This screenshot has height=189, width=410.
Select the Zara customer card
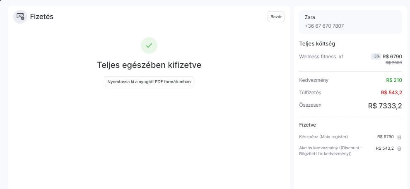[350, 22]
